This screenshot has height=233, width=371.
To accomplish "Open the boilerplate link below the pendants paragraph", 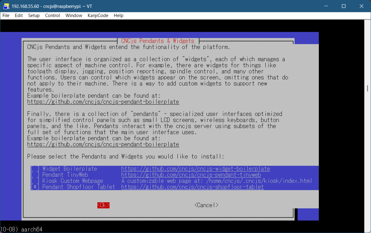I will point(103,144).
